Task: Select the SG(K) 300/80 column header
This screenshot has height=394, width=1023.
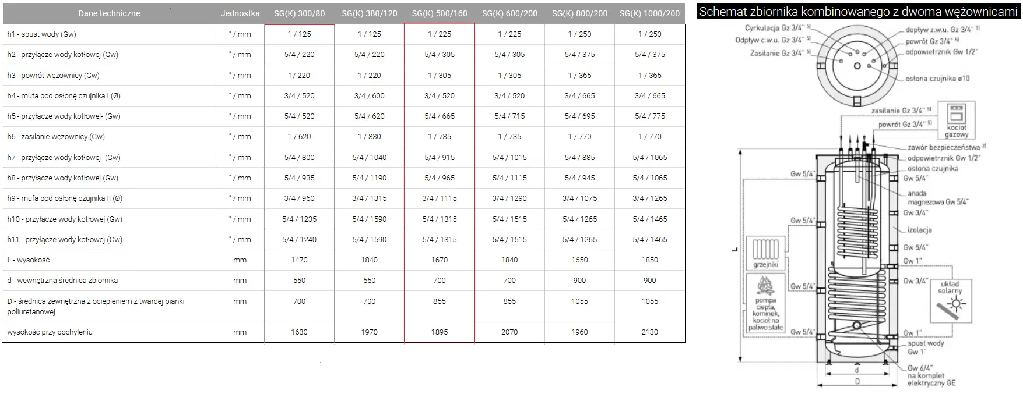Action: (x=299, y=13)
